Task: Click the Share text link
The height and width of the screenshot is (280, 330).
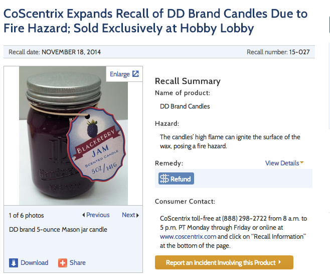Action: 78,262
